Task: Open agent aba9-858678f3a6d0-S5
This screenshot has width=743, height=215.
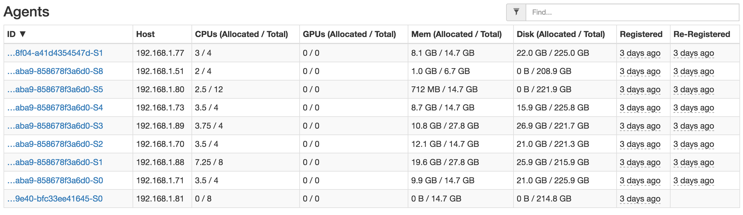Action: (x=55, y=90)
